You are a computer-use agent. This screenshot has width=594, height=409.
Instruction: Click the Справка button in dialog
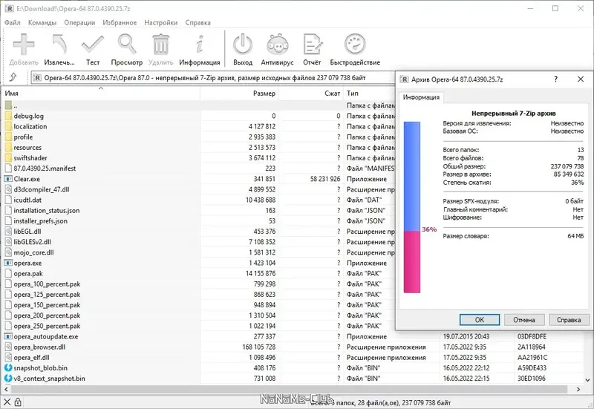tap(569, 320)
